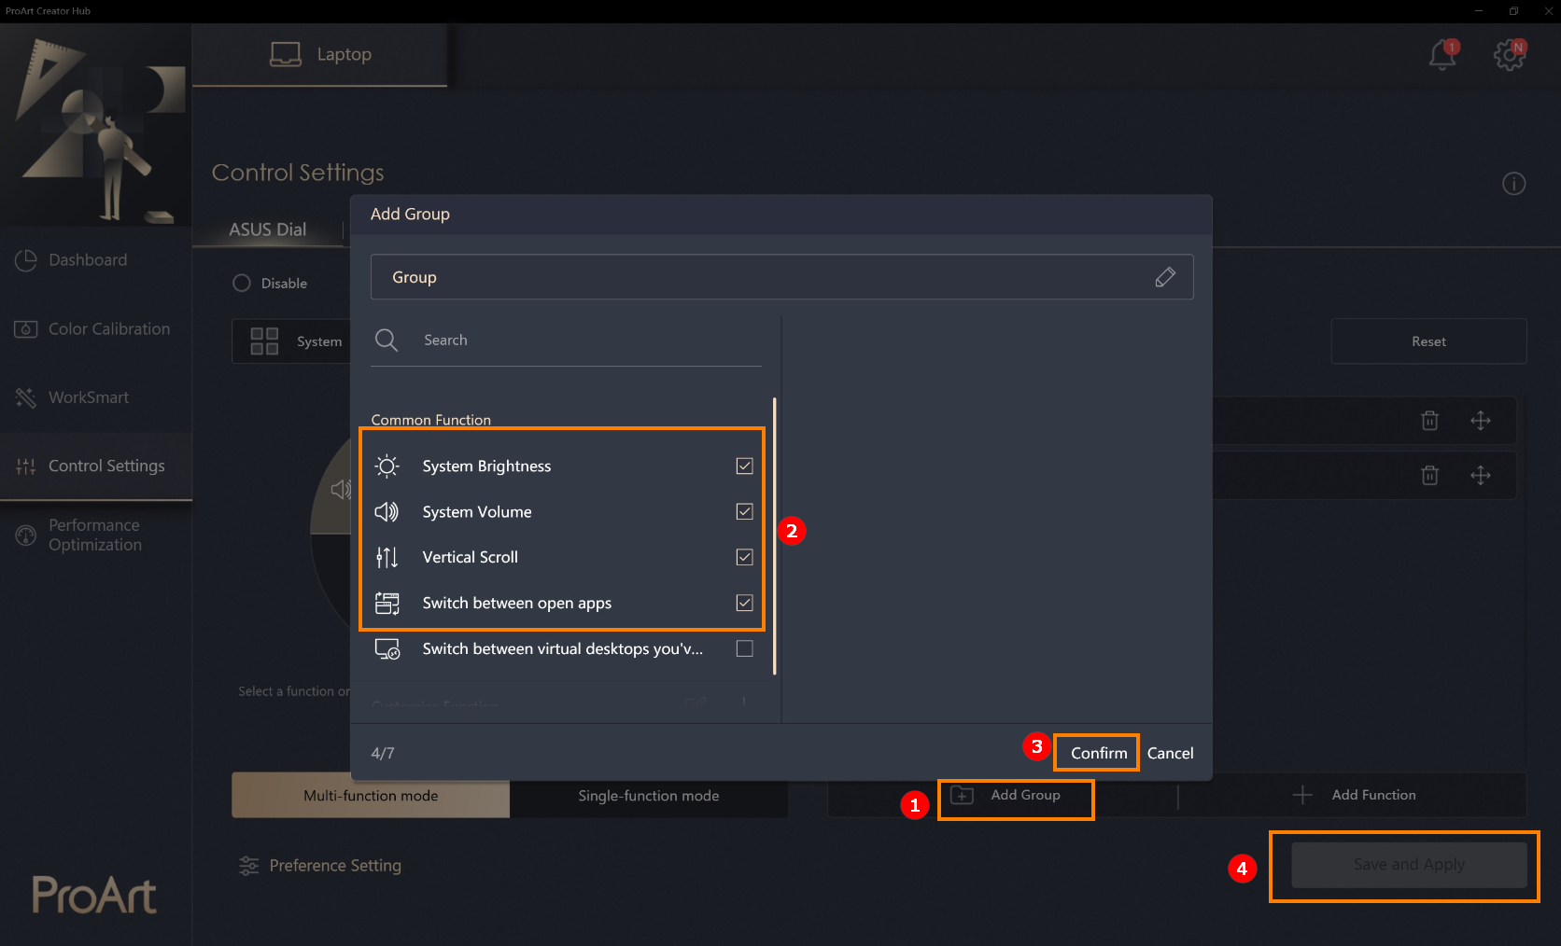Click the move handle of first function row

coord(1480,421)
